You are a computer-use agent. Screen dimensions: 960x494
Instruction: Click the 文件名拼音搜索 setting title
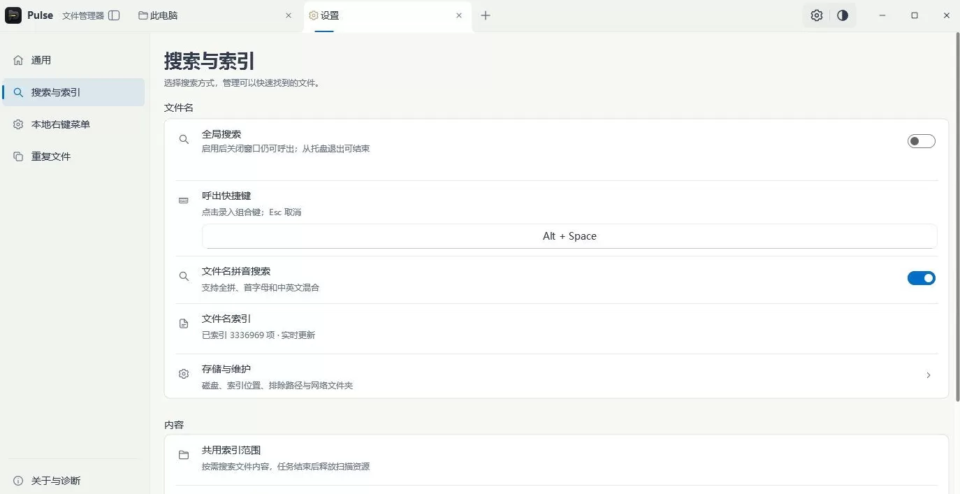pos(236,271)
